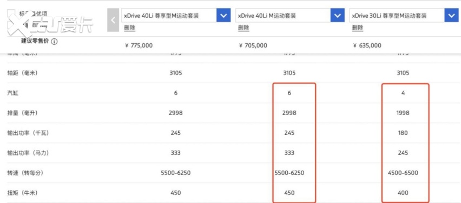This screenshot has width=461, height=203.
Task: Open the blue chevron for xDrive 40Li 尊享型M运动套装
Action: click(x=223, y=16)
